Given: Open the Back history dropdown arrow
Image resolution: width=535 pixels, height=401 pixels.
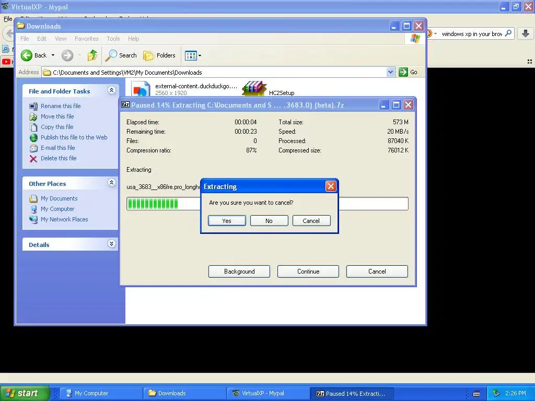Looking at the screenshot, I should 53,55.
